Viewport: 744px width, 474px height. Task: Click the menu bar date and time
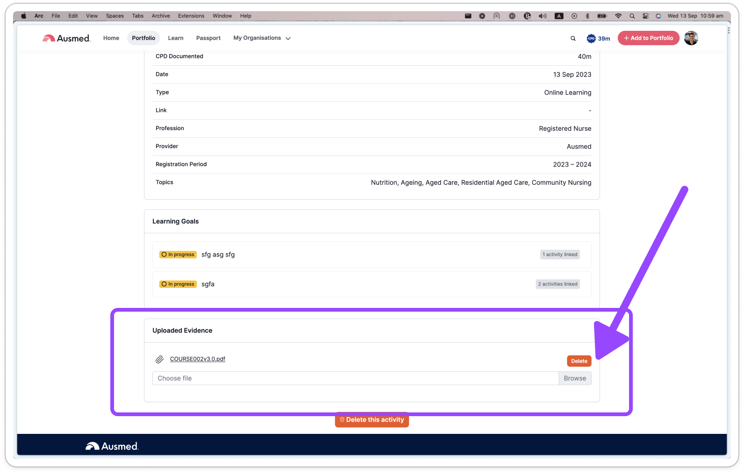click(x=695, y=16)
